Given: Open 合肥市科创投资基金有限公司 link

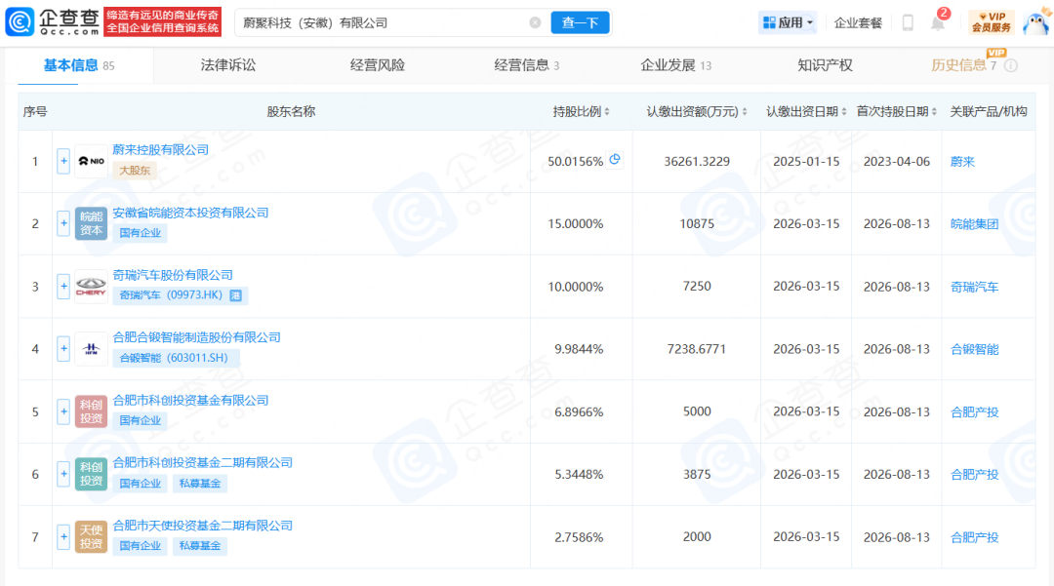Looking at the screenshot, I should (190, 401).
